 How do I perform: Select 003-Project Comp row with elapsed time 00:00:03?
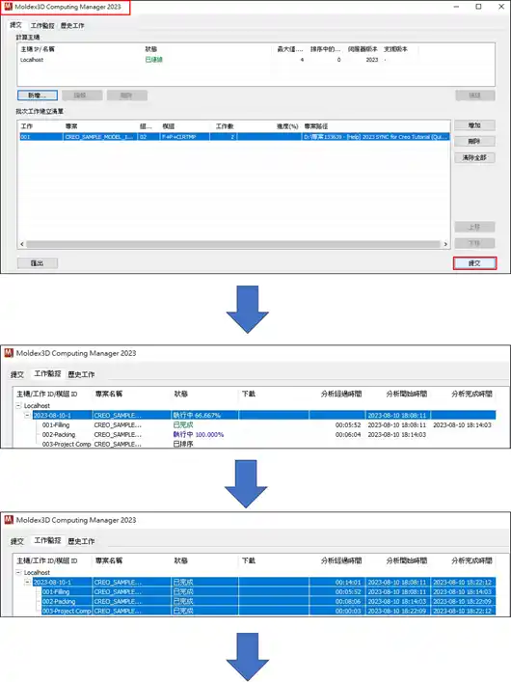click(268, 611)
